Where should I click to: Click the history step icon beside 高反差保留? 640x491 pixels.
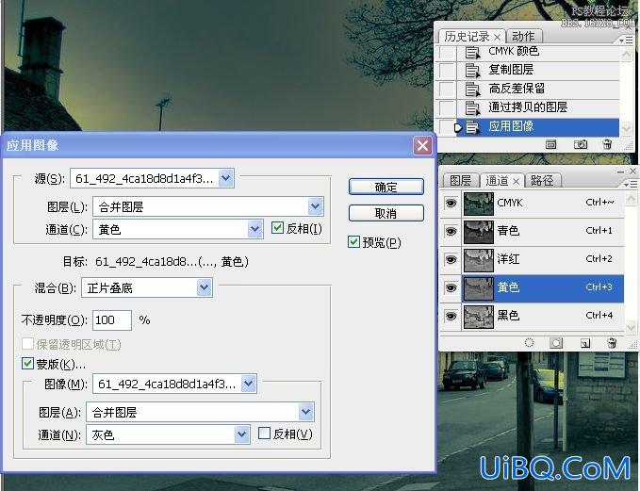[472, 90]
